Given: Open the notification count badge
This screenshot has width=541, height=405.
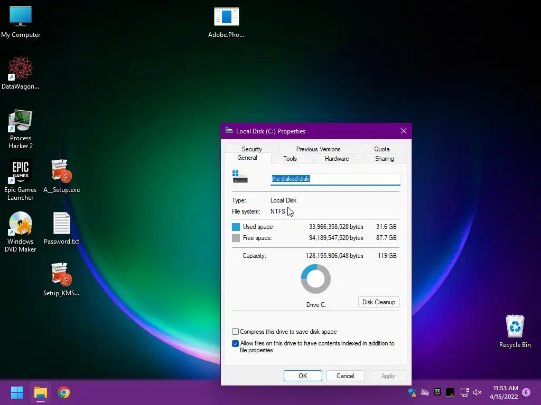Looking at the screenshot, I should click(x=526, y=392).
